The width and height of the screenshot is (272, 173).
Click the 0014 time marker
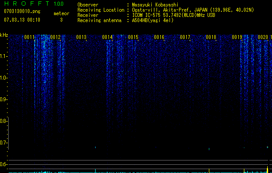(107, 37)
